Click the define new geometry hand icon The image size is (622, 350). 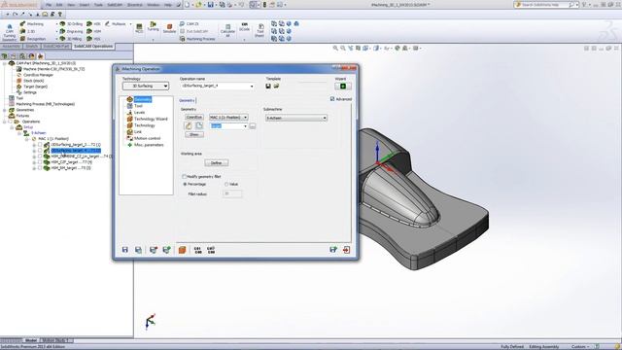[189, 125]
